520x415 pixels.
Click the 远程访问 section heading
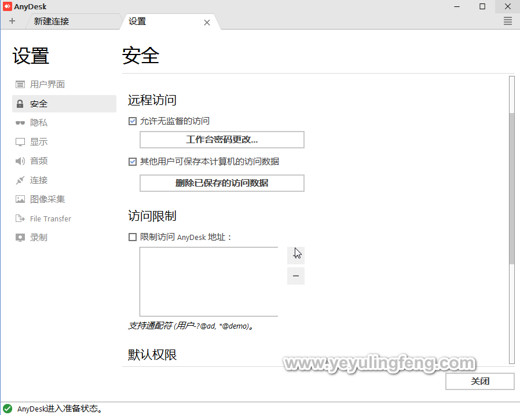(152, 100)
